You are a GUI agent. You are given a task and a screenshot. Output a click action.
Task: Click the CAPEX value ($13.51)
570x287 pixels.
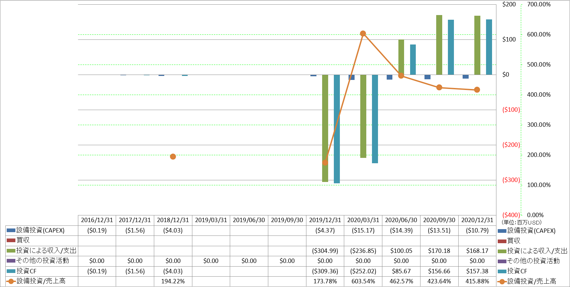(x=439, y=230)
